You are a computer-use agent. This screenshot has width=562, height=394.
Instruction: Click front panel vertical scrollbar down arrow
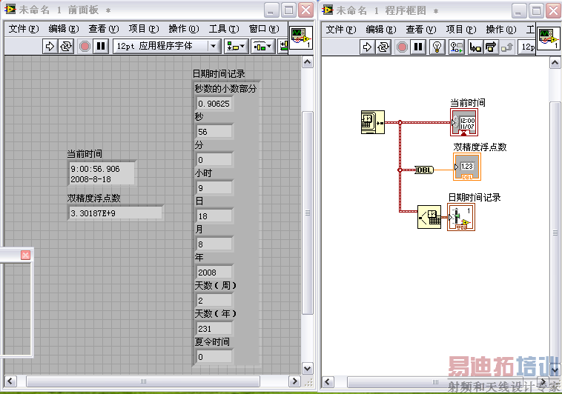click(308, 369)
